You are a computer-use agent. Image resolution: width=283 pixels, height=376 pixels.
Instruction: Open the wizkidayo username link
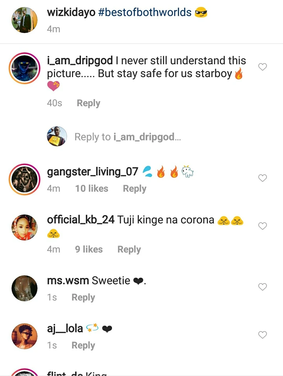pyautogui.click(x=71, y=13)
